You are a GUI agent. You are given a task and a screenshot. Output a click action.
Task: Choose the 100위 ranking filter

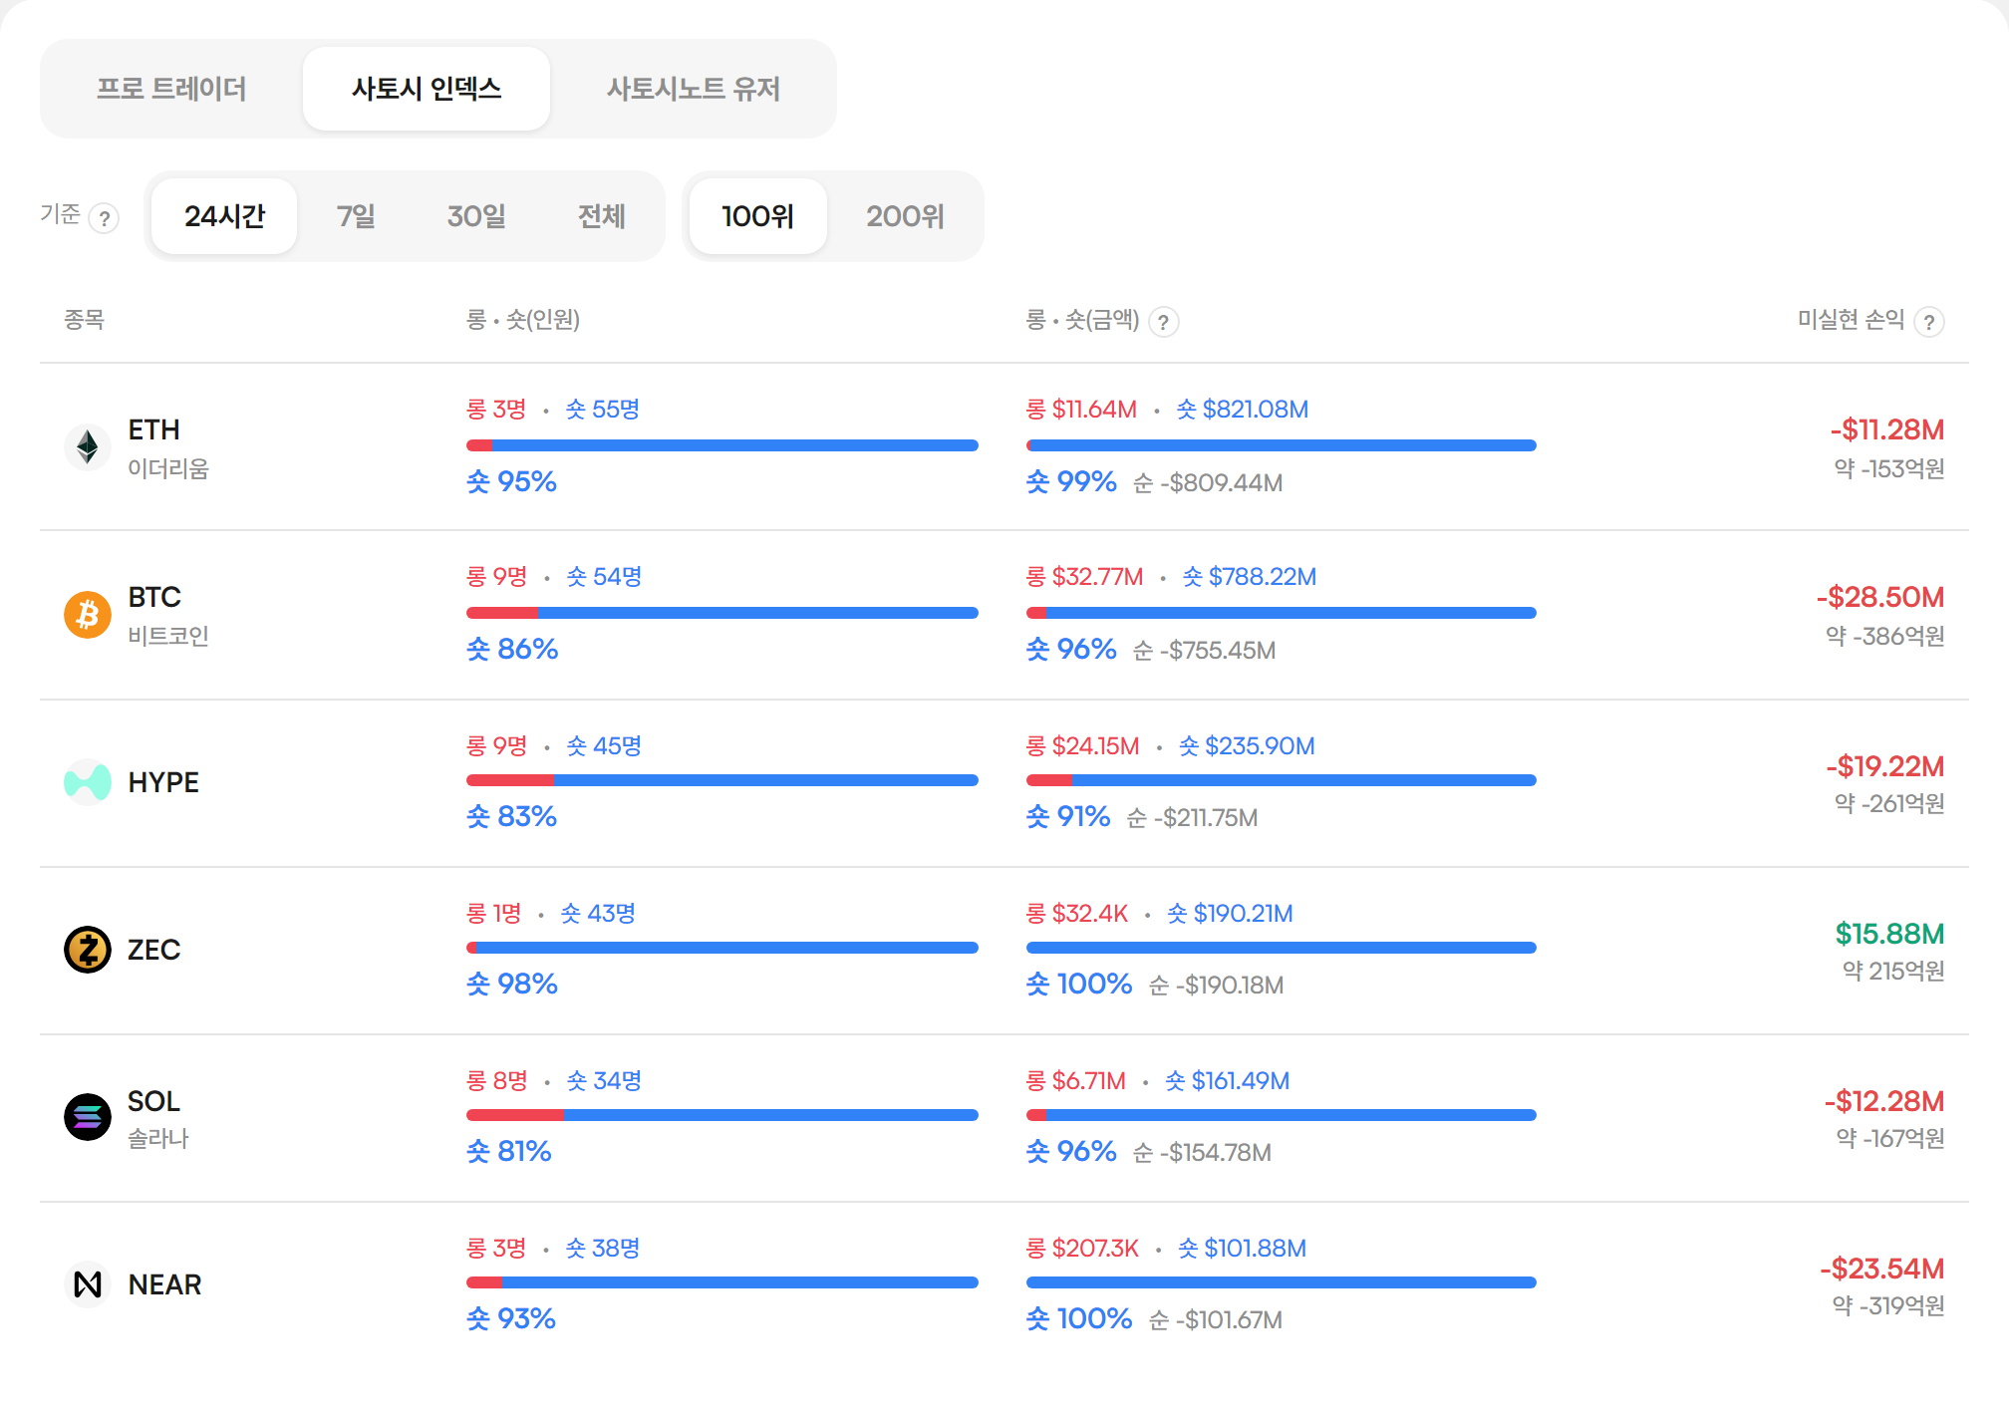tap(757, 216)
